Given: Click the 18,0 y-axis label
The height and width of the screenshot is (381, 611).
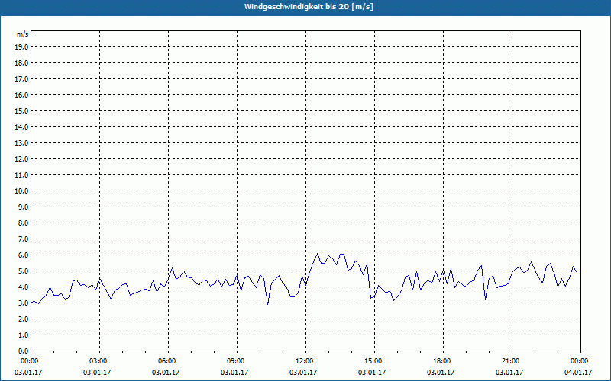Looking at the screenshot, I should (x=22, y=63).
